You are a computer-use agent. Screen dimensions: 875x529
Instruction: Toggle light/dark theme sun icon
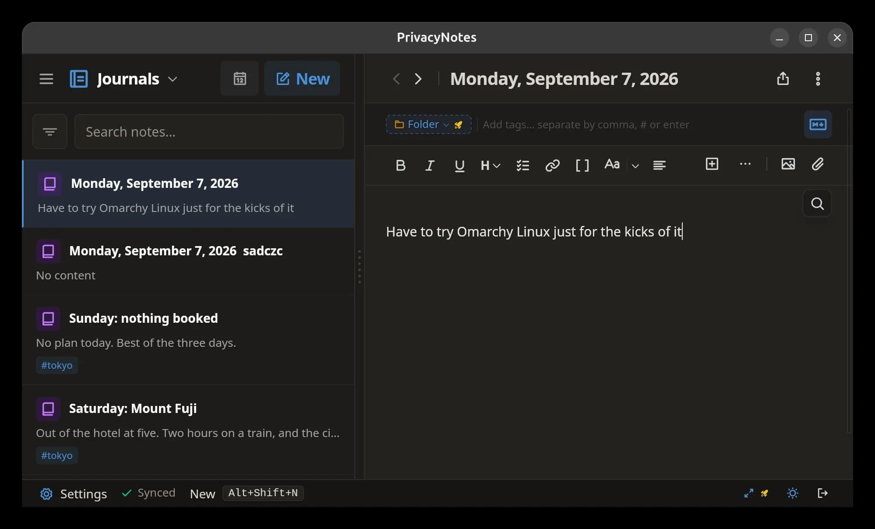tap(792, 493)
